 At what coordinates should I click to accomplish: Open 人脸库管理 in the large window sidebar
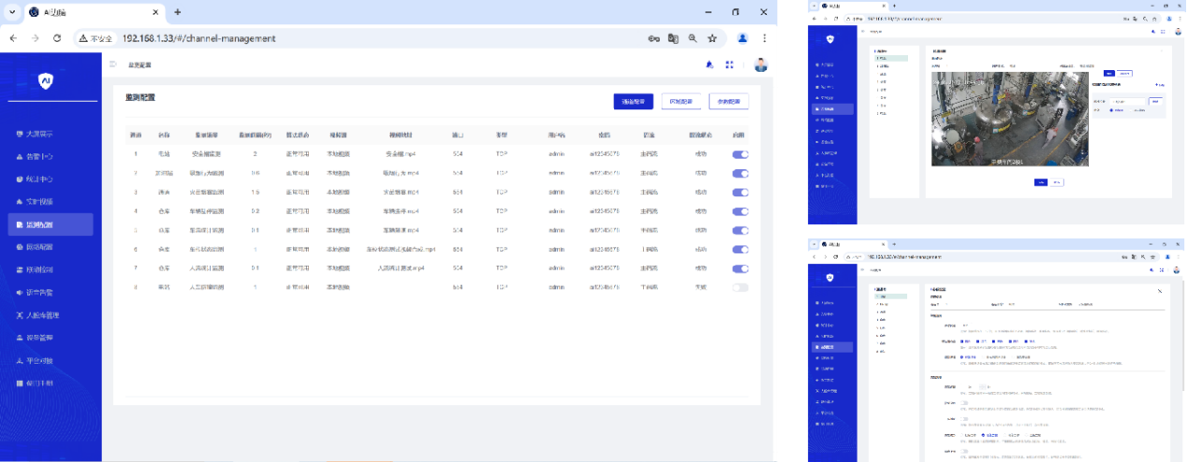pyautogui.click(x=43, y=315)
